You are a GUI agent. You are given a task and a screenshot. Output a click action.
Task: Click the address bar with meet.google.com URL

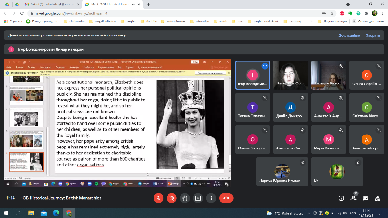tap(180, 13)
